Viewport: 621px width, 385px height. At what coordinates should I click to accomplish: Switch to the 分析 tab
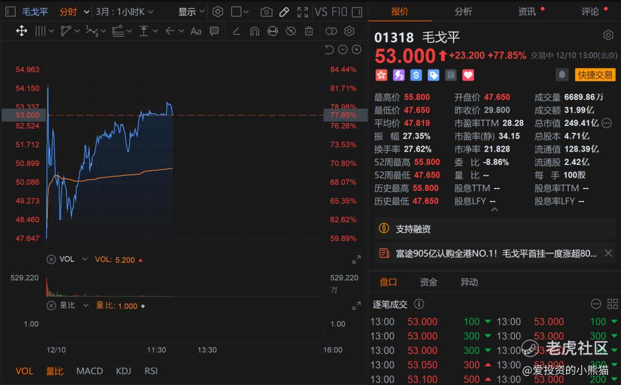pos(463,11)
